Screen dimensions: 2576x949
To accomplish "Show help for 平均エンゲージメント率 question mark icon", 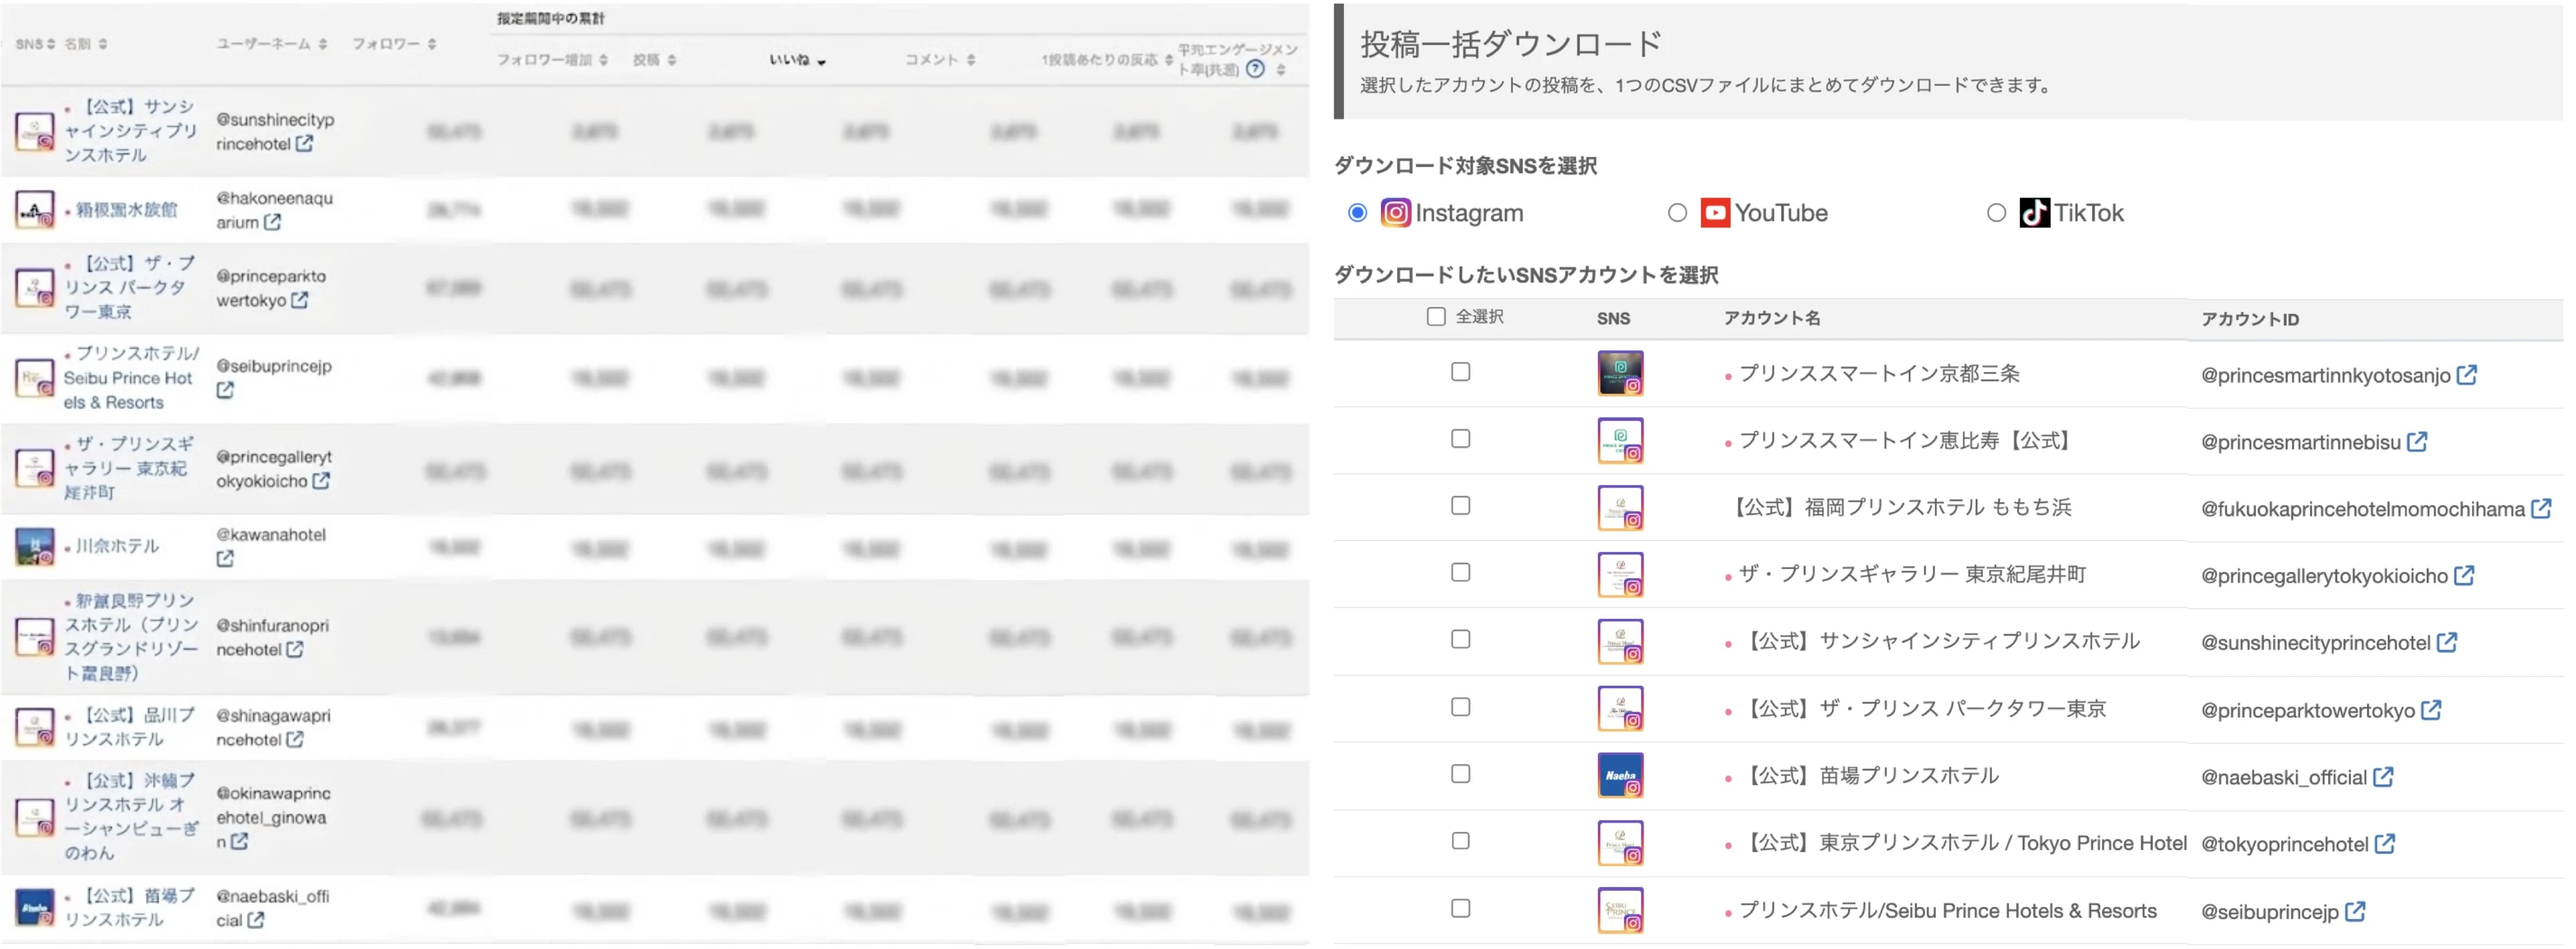I will coord(1255,69).
